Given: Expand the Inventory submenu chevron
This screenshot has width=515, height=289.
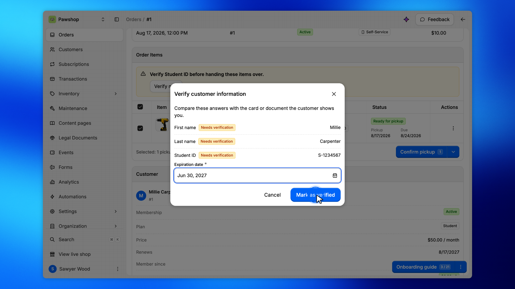Looking at the screenshot, I should (116, 94).
